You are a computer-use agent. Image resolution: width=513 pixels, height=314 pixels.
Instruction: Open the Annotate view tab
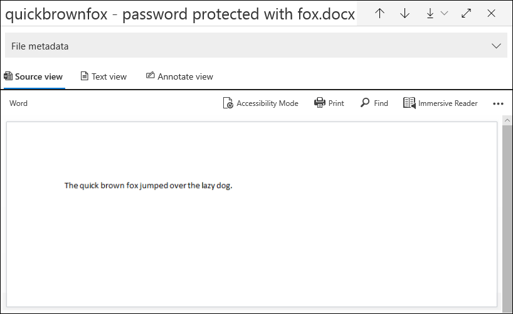(179, 76)
